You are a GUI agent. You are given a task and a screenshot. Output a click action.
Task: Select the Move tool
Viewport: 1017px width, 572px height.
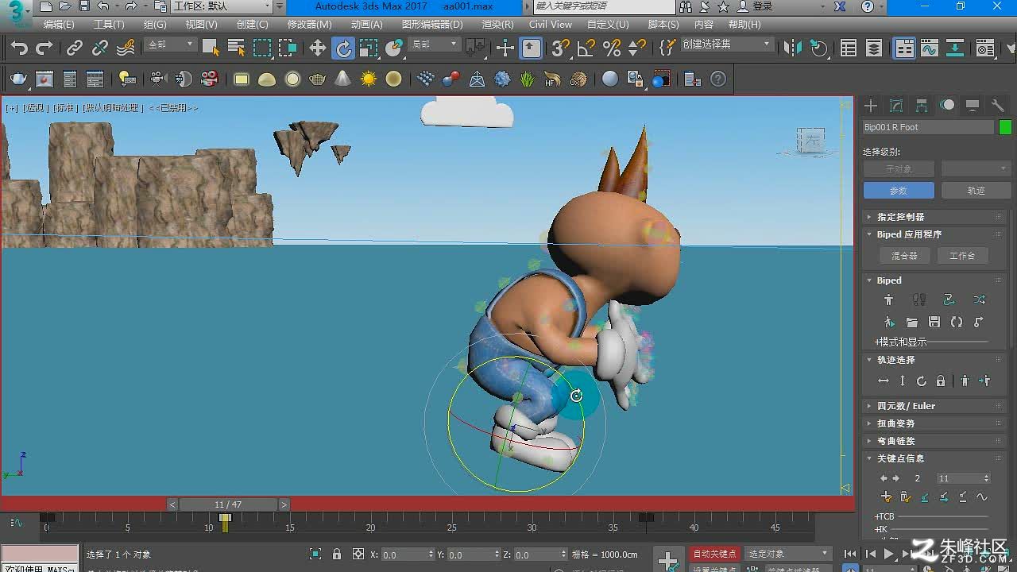(318, 48)
